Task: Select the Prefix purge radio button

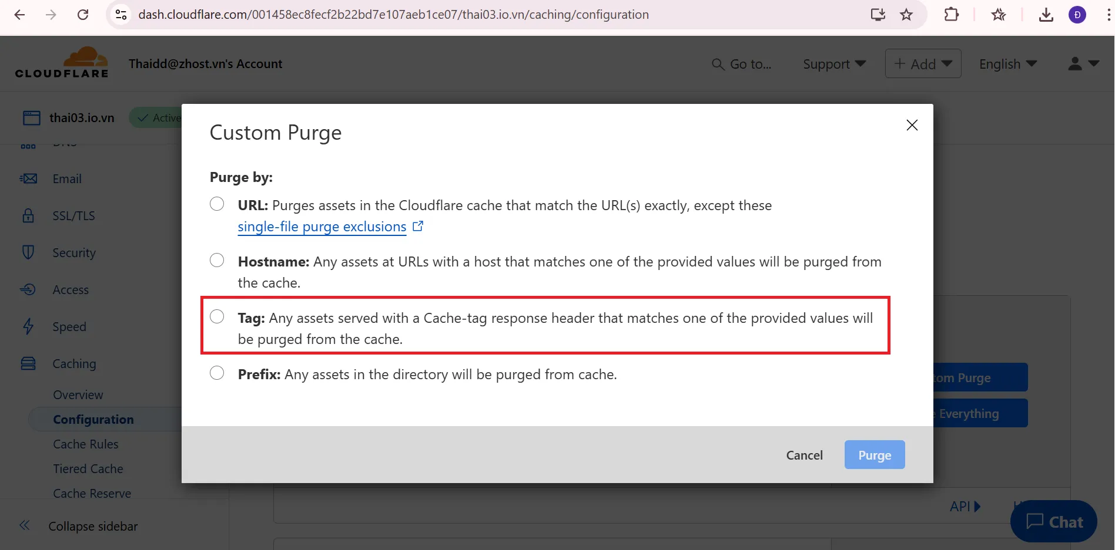Action: [x=217, y=373]
